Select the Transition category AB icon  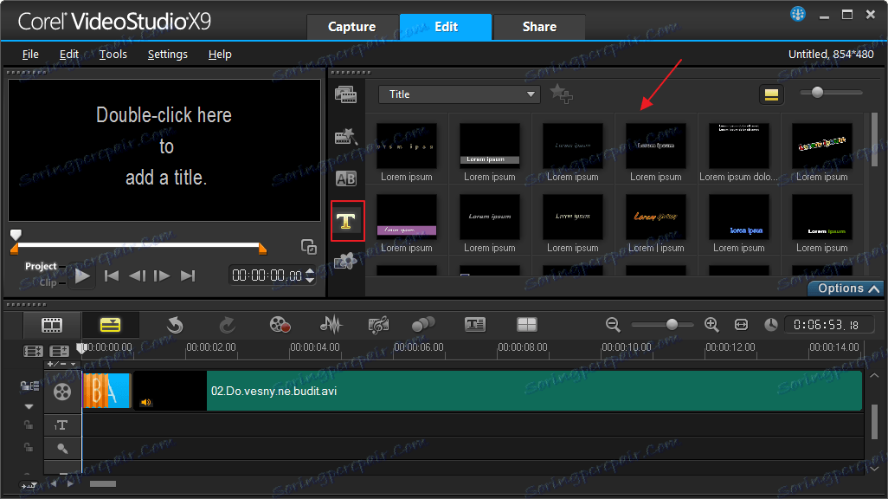pyautogui.click(x=347, y=178)
